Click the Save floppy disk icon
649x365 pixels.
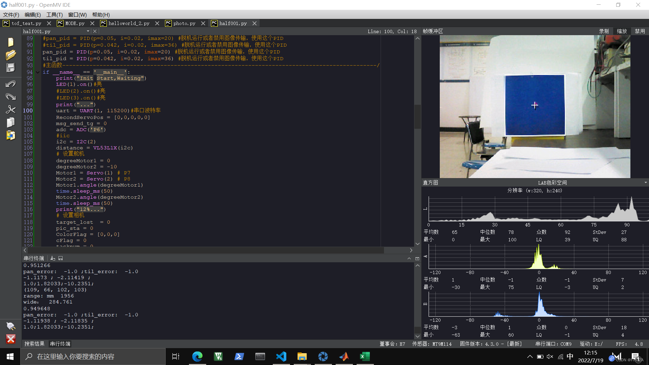pyautogui.click(x=10, y=68)
